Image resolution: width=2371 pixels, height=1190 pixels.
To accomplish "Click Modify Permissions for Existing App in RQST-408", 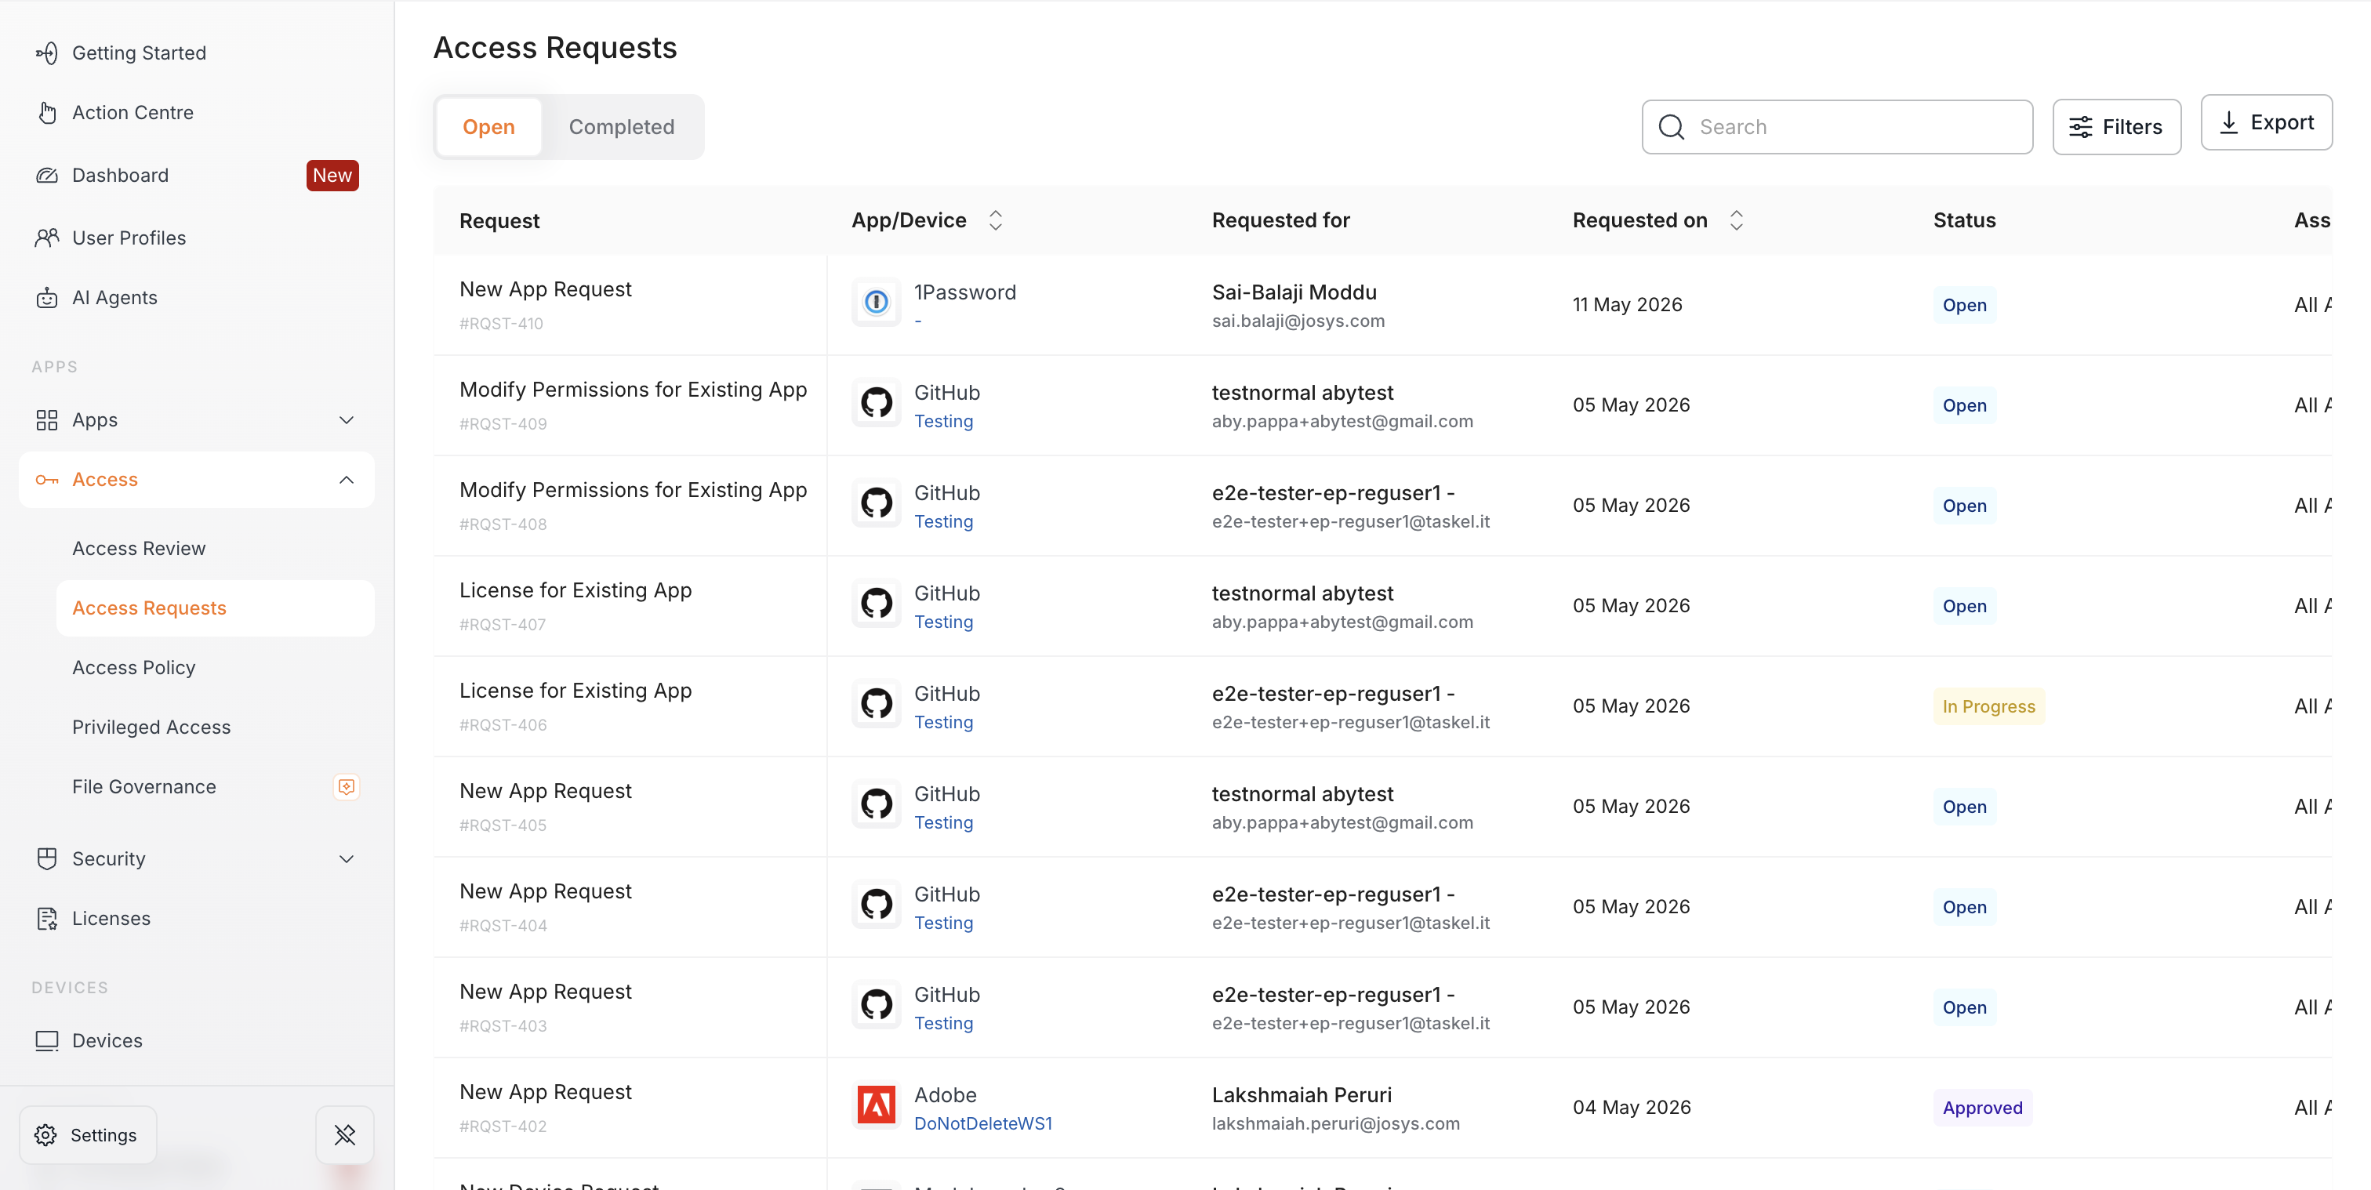I will [x=632, y=490].
